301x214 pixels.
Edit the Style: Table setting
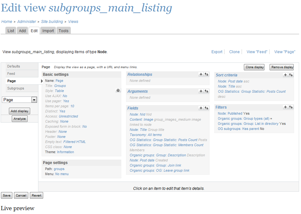59,91
